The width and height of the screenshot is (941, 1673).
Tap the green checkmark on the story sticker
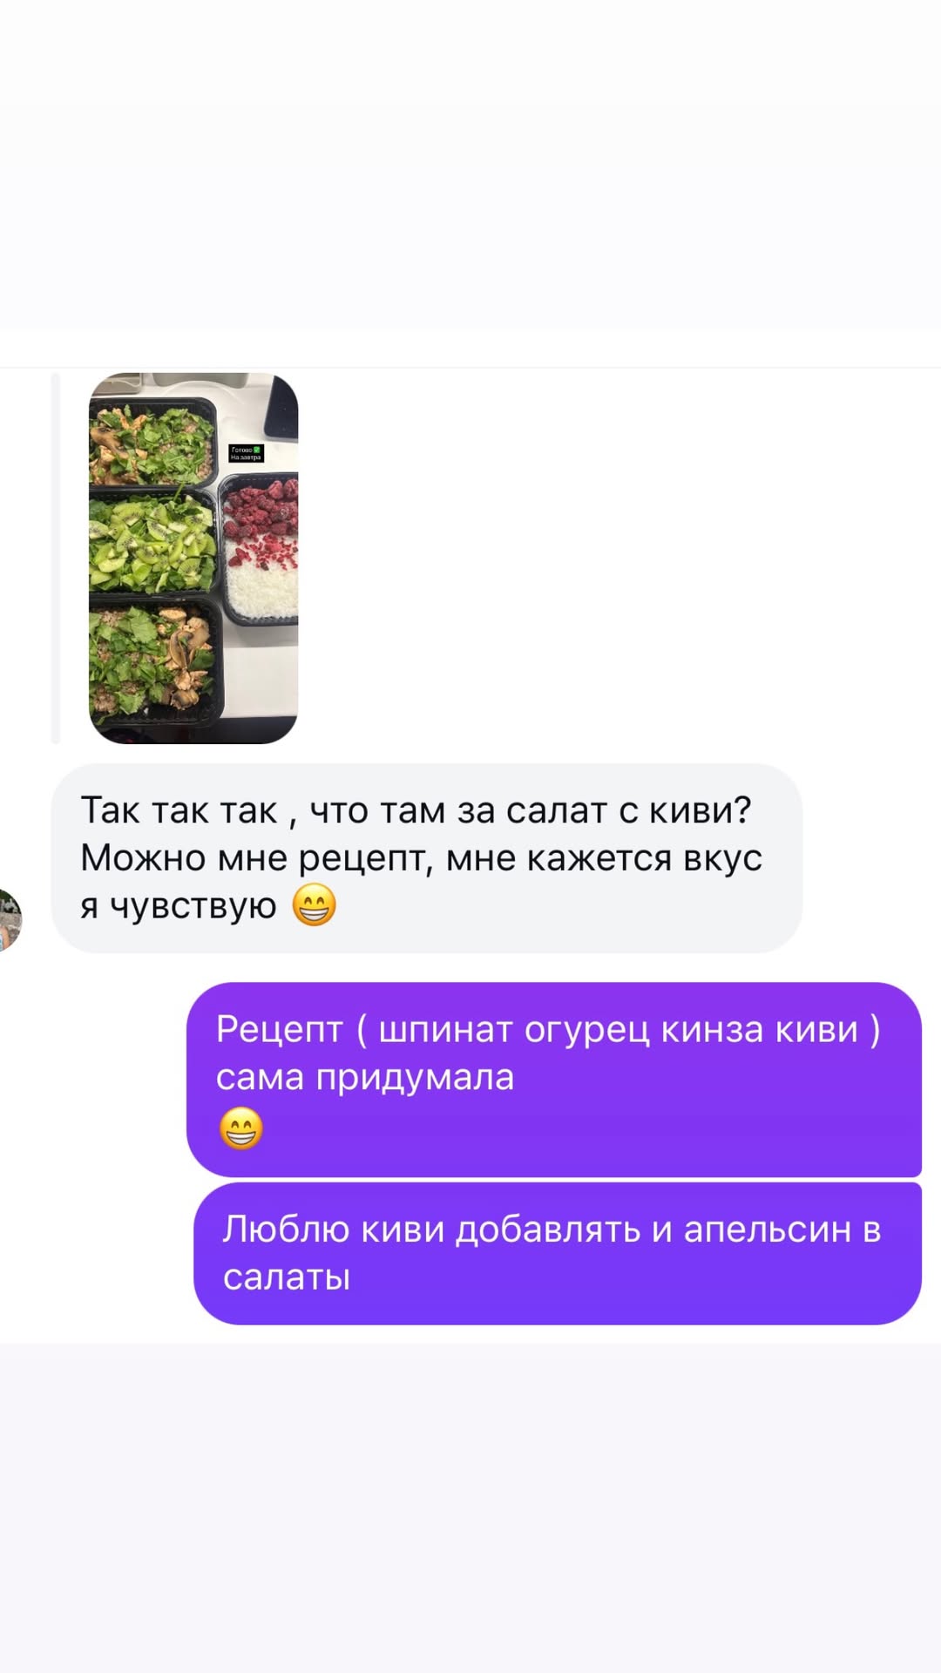(257, 450)
